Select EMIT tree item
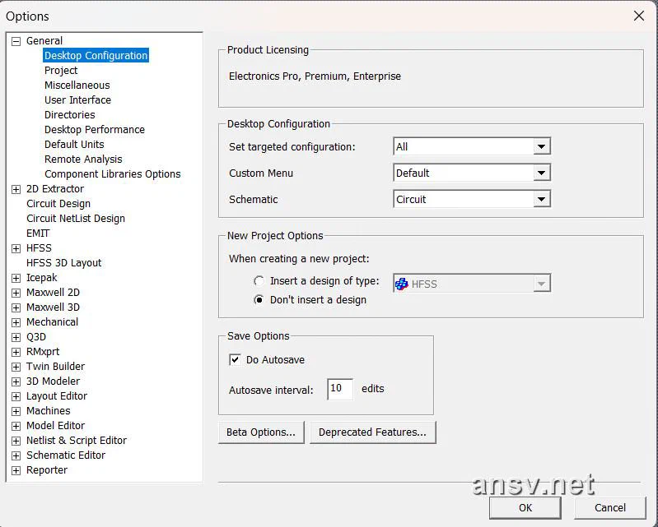The image size is (658, 527). [38, 233]
